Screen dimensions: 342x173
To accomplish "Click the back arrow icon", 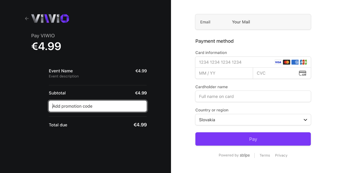I will [27, 18].
